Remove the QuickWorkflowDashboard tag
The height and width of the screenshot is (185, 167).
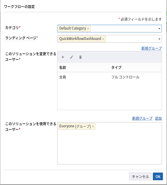point(103,39)
